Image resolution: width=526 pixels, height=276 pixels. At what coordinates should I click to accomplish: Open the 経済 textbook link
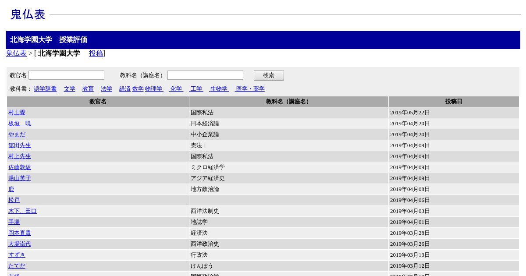click(x=125, y=89)
